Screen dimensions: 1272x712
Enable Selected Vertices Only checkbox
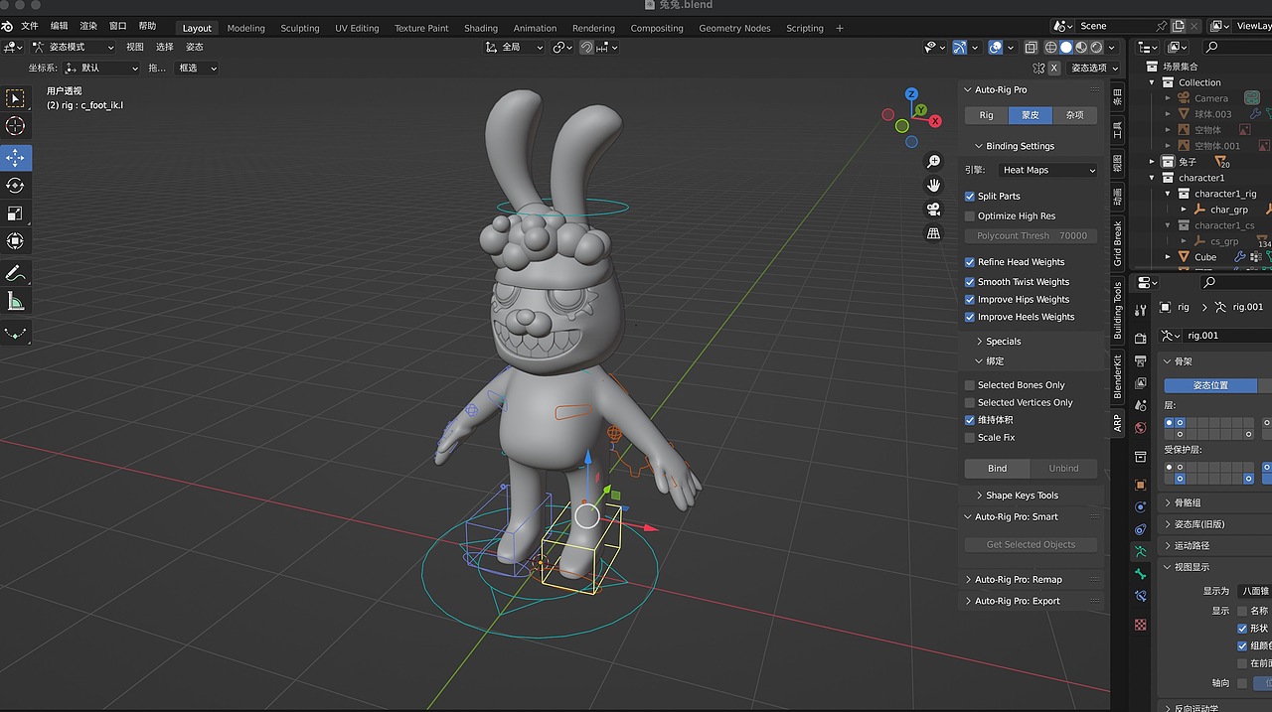point(970,403)
